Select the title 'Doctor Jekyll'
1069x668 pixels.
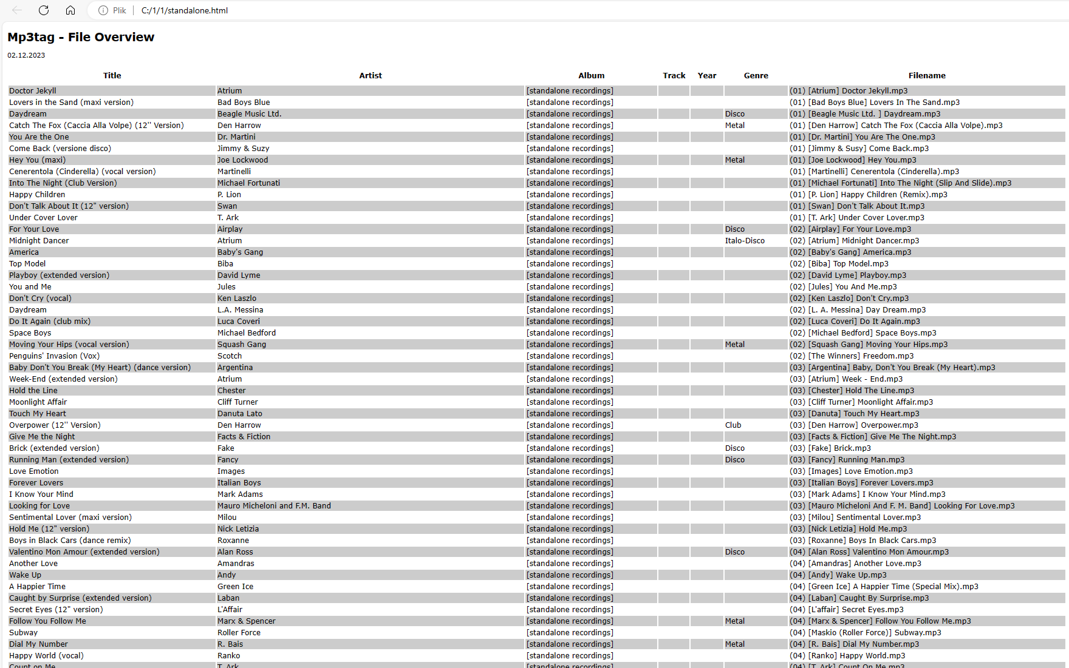[33, 91]
